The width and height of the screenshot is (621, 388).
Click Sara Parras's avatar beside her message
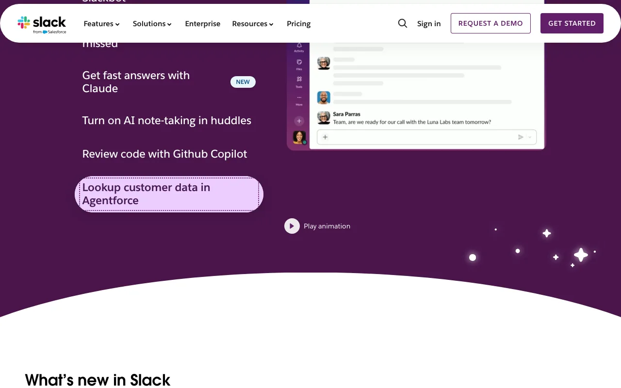pos(324,117)
